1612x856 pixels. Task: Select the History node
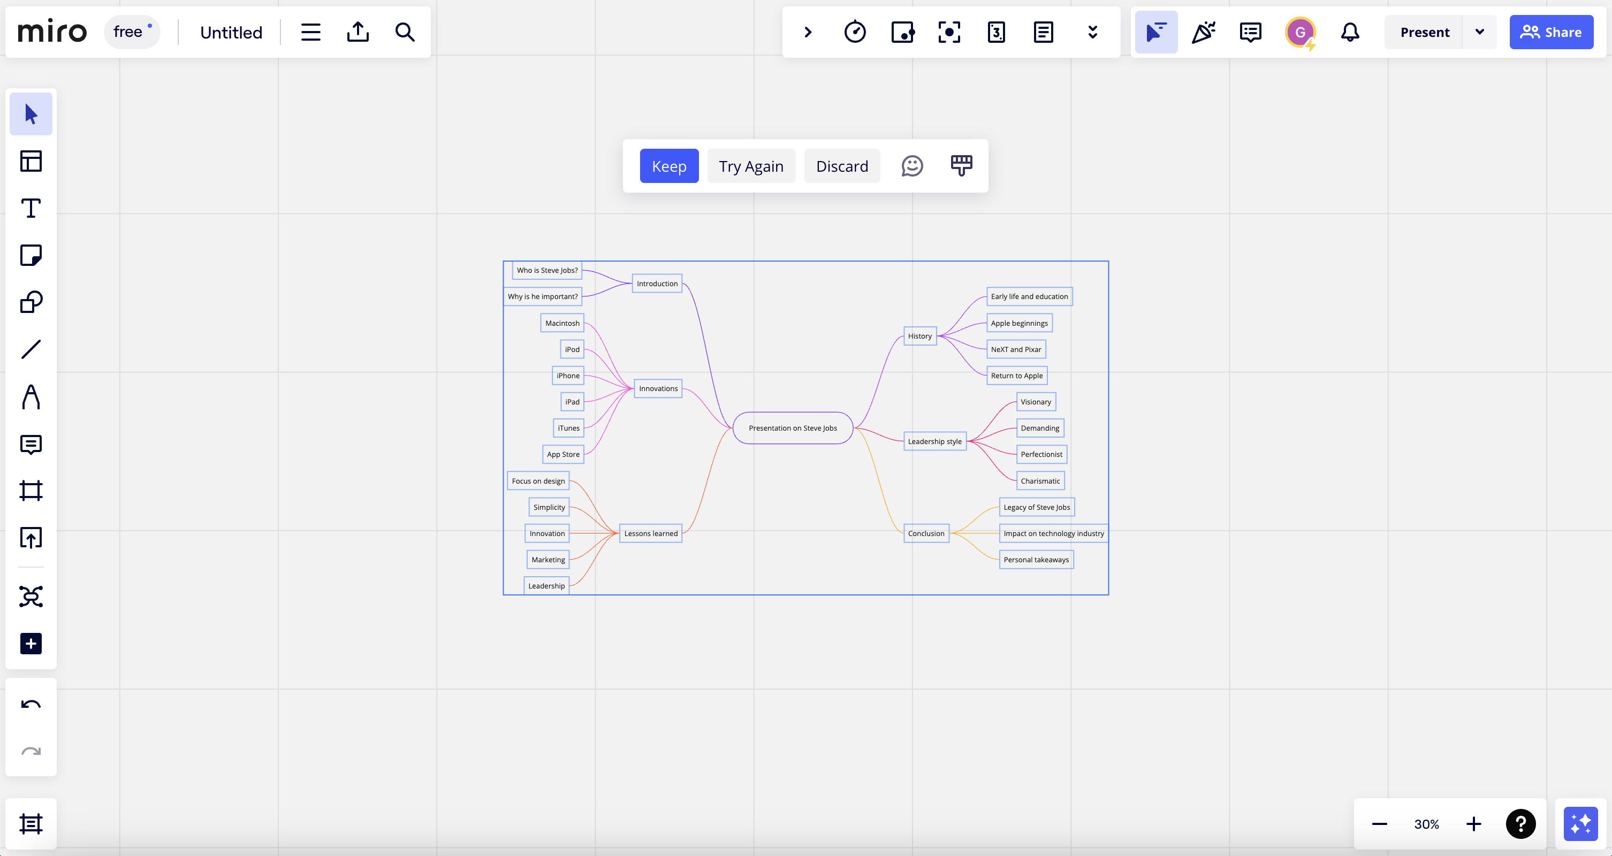919,336
